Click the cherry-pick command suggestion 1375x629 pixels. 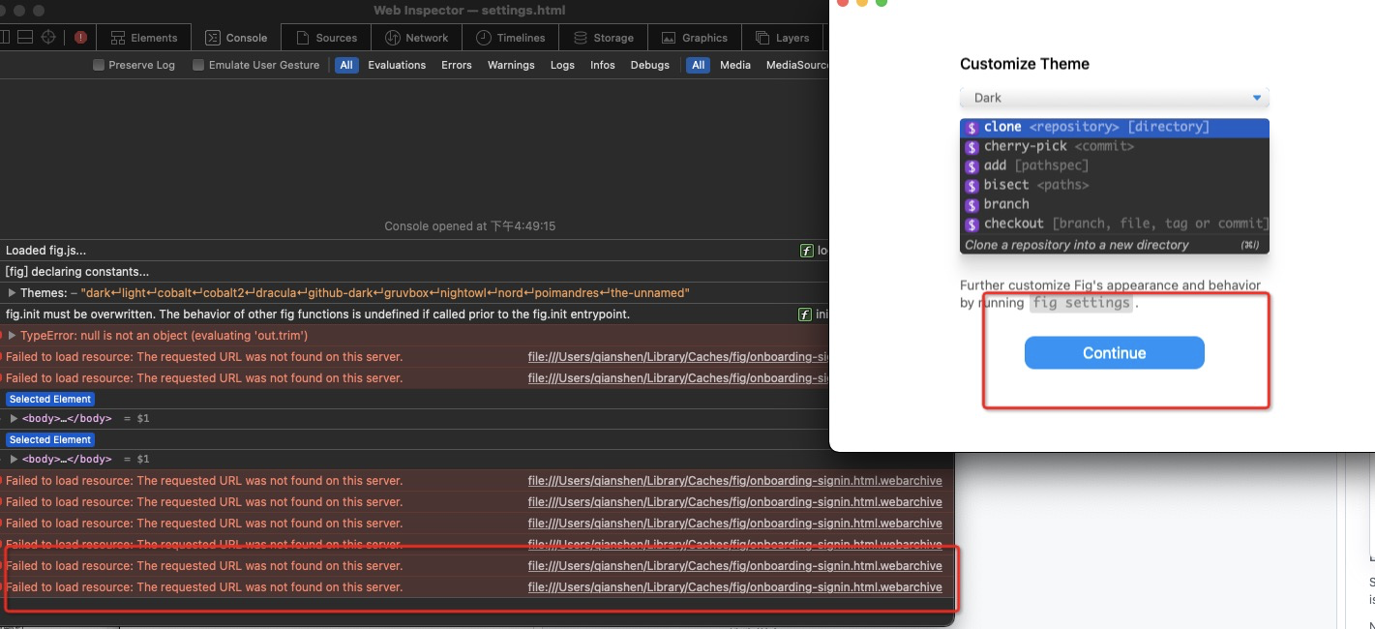pyautogui.click(x=1026, y=146)
